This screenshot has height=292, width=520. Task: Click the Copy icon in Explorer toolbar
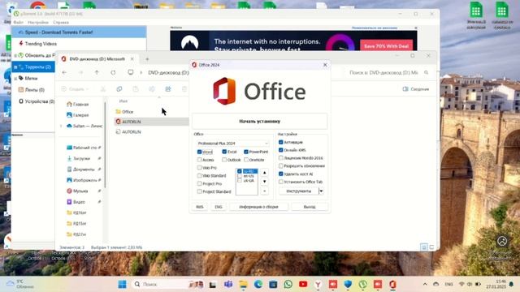pos(119,88)
